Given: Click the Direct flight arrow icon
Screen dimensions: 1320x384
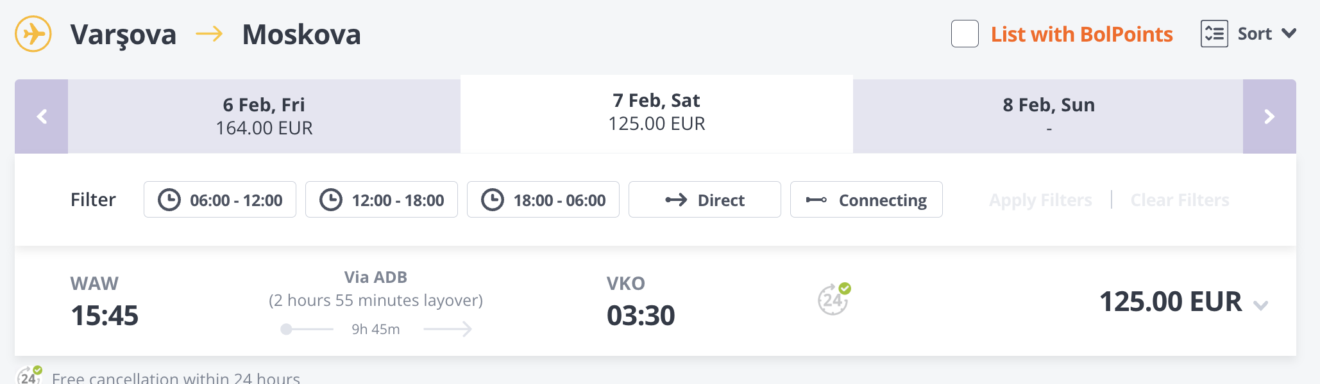Looking at the screenshot, I should [x=676, y=200].
